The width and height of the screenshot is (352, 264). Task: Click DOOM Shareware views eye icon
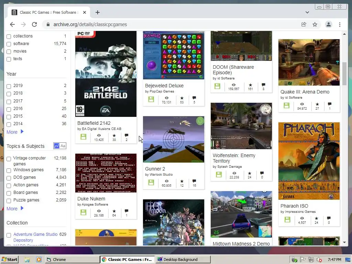[234, 85]
